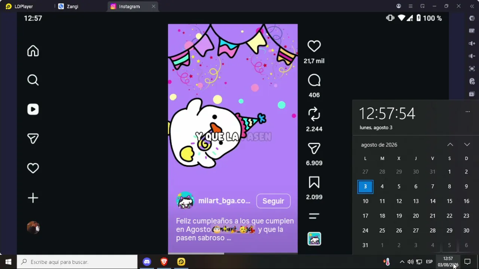Open LDPlayer operation recorder icon
The image size is (479, 269).
pos(472,81)
